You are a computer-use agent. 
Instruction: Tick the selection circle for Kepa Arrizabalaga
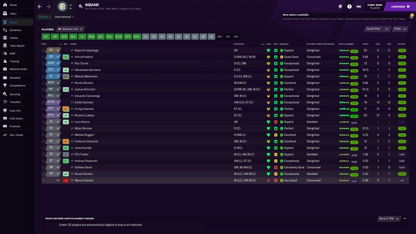coord(43,50)
